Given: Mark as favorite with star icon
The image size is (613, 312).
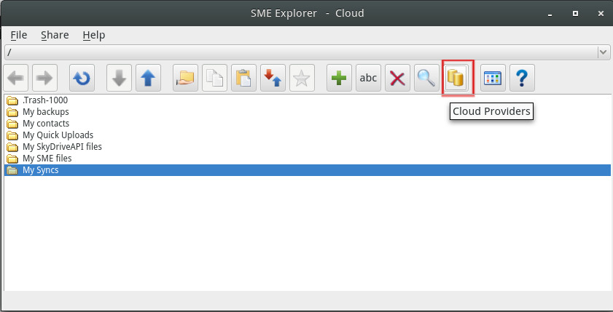Looking at the screenshot, I should [x=302, y=79].
